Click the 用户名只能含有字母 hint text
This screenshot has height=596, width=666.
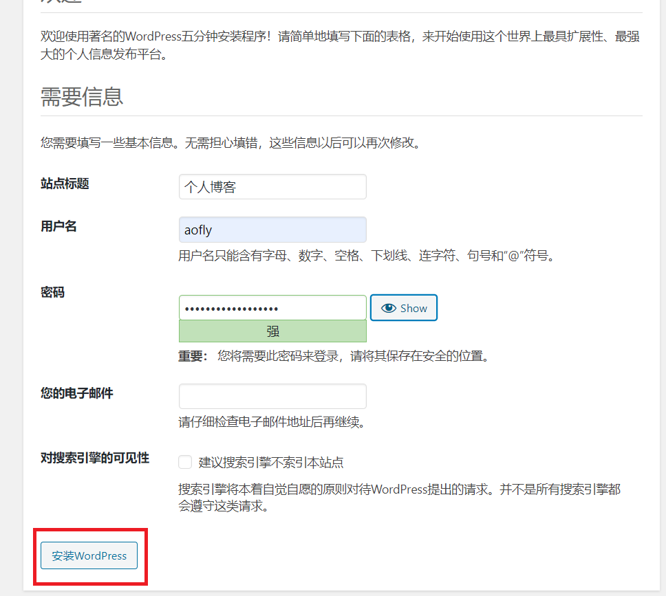click(367, 256)
